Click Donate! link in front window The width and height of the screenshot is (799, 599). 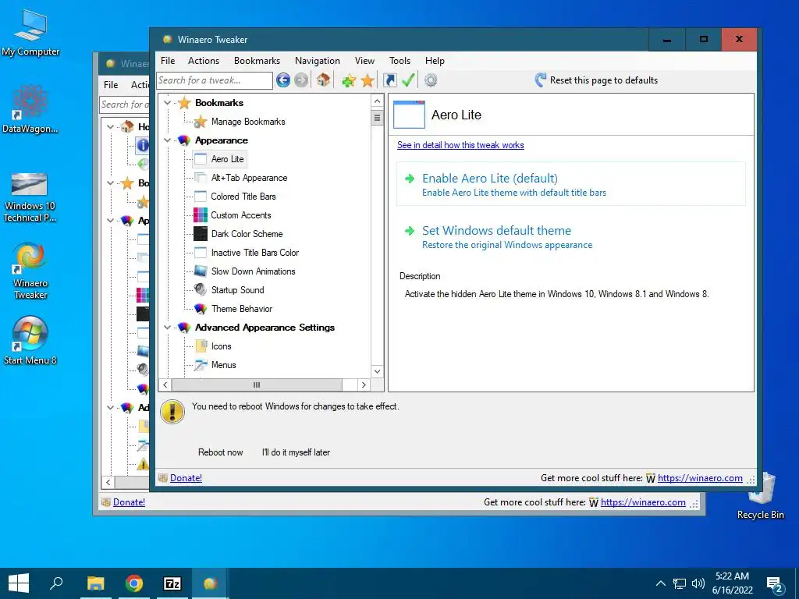coord(186,478)
